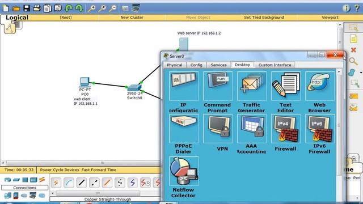Click the Paste icon in the toolbar
This screenshot has height=204, width=363.
tap(58, 8)
